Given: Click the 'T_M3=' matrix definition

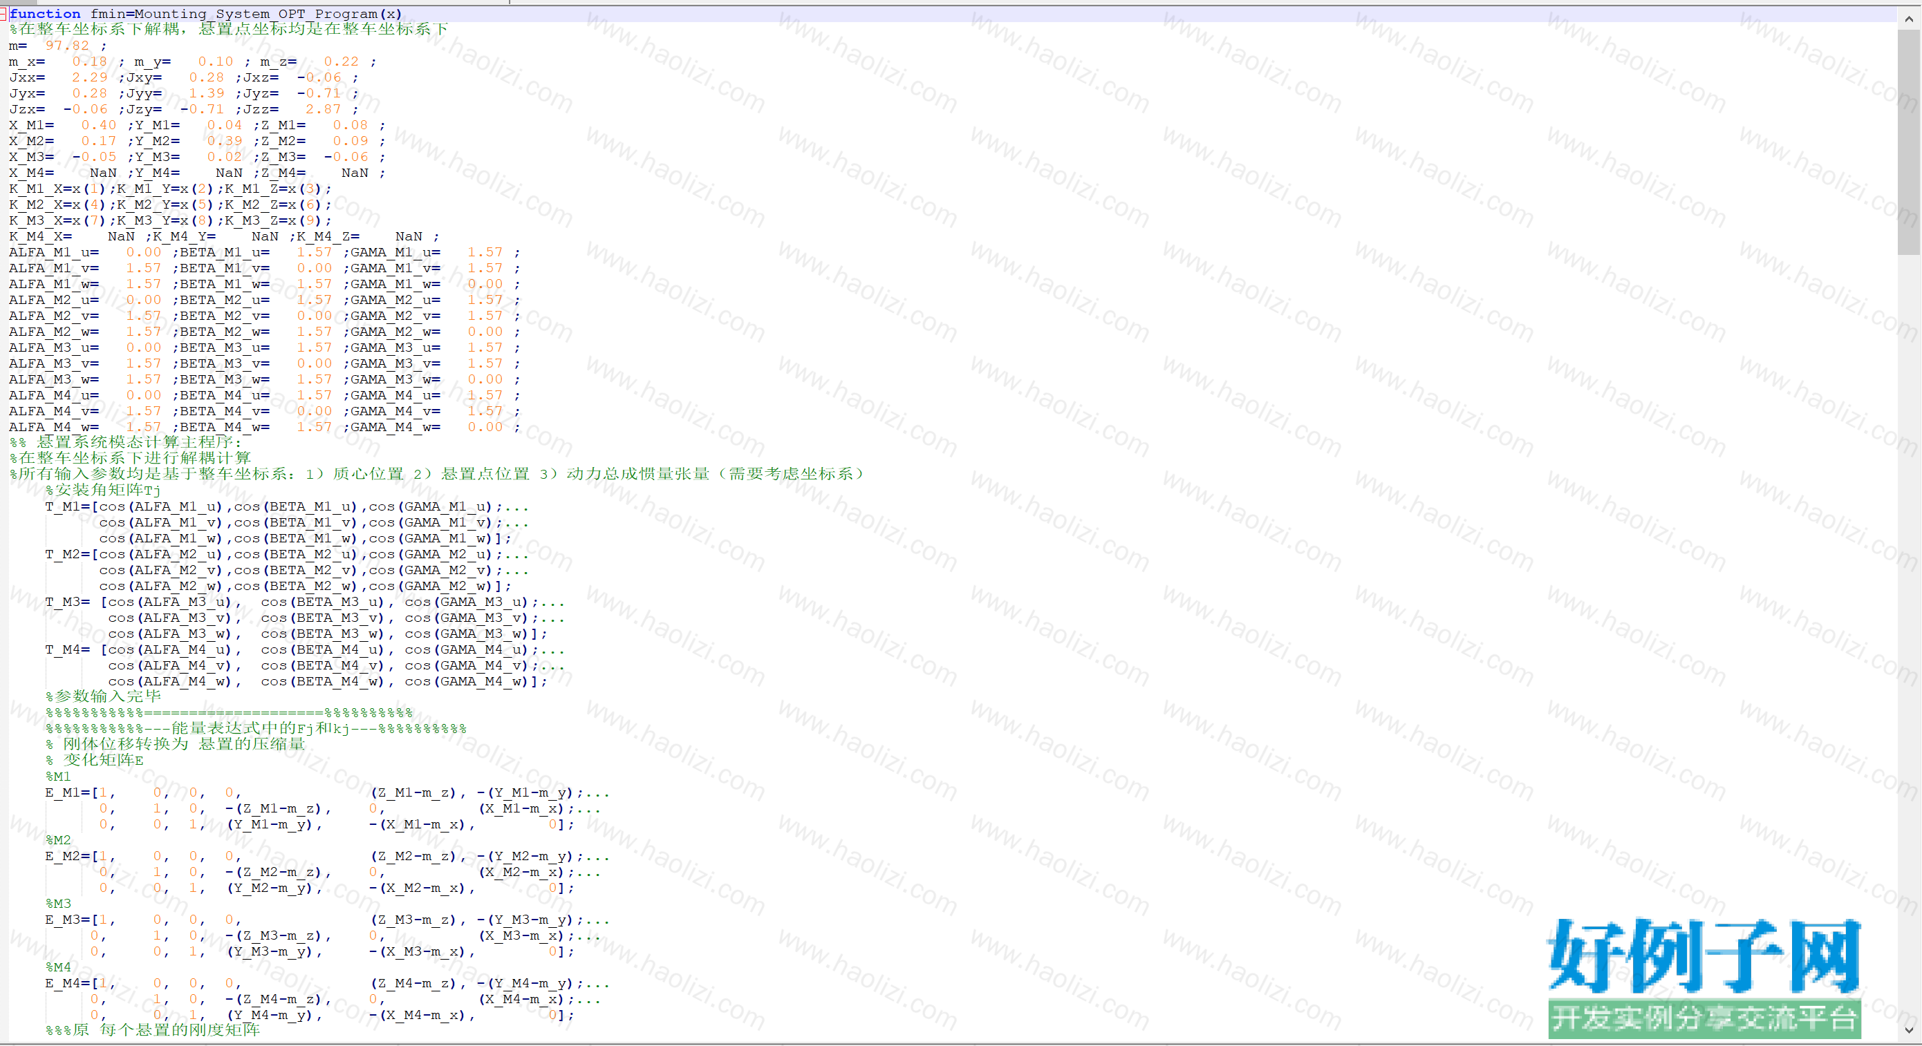Looking at the screenshot, I should point(67,602).
